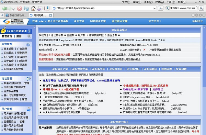206x135 pixels.
Task: Open a new tab with plus icon
Action: (2, 15)
